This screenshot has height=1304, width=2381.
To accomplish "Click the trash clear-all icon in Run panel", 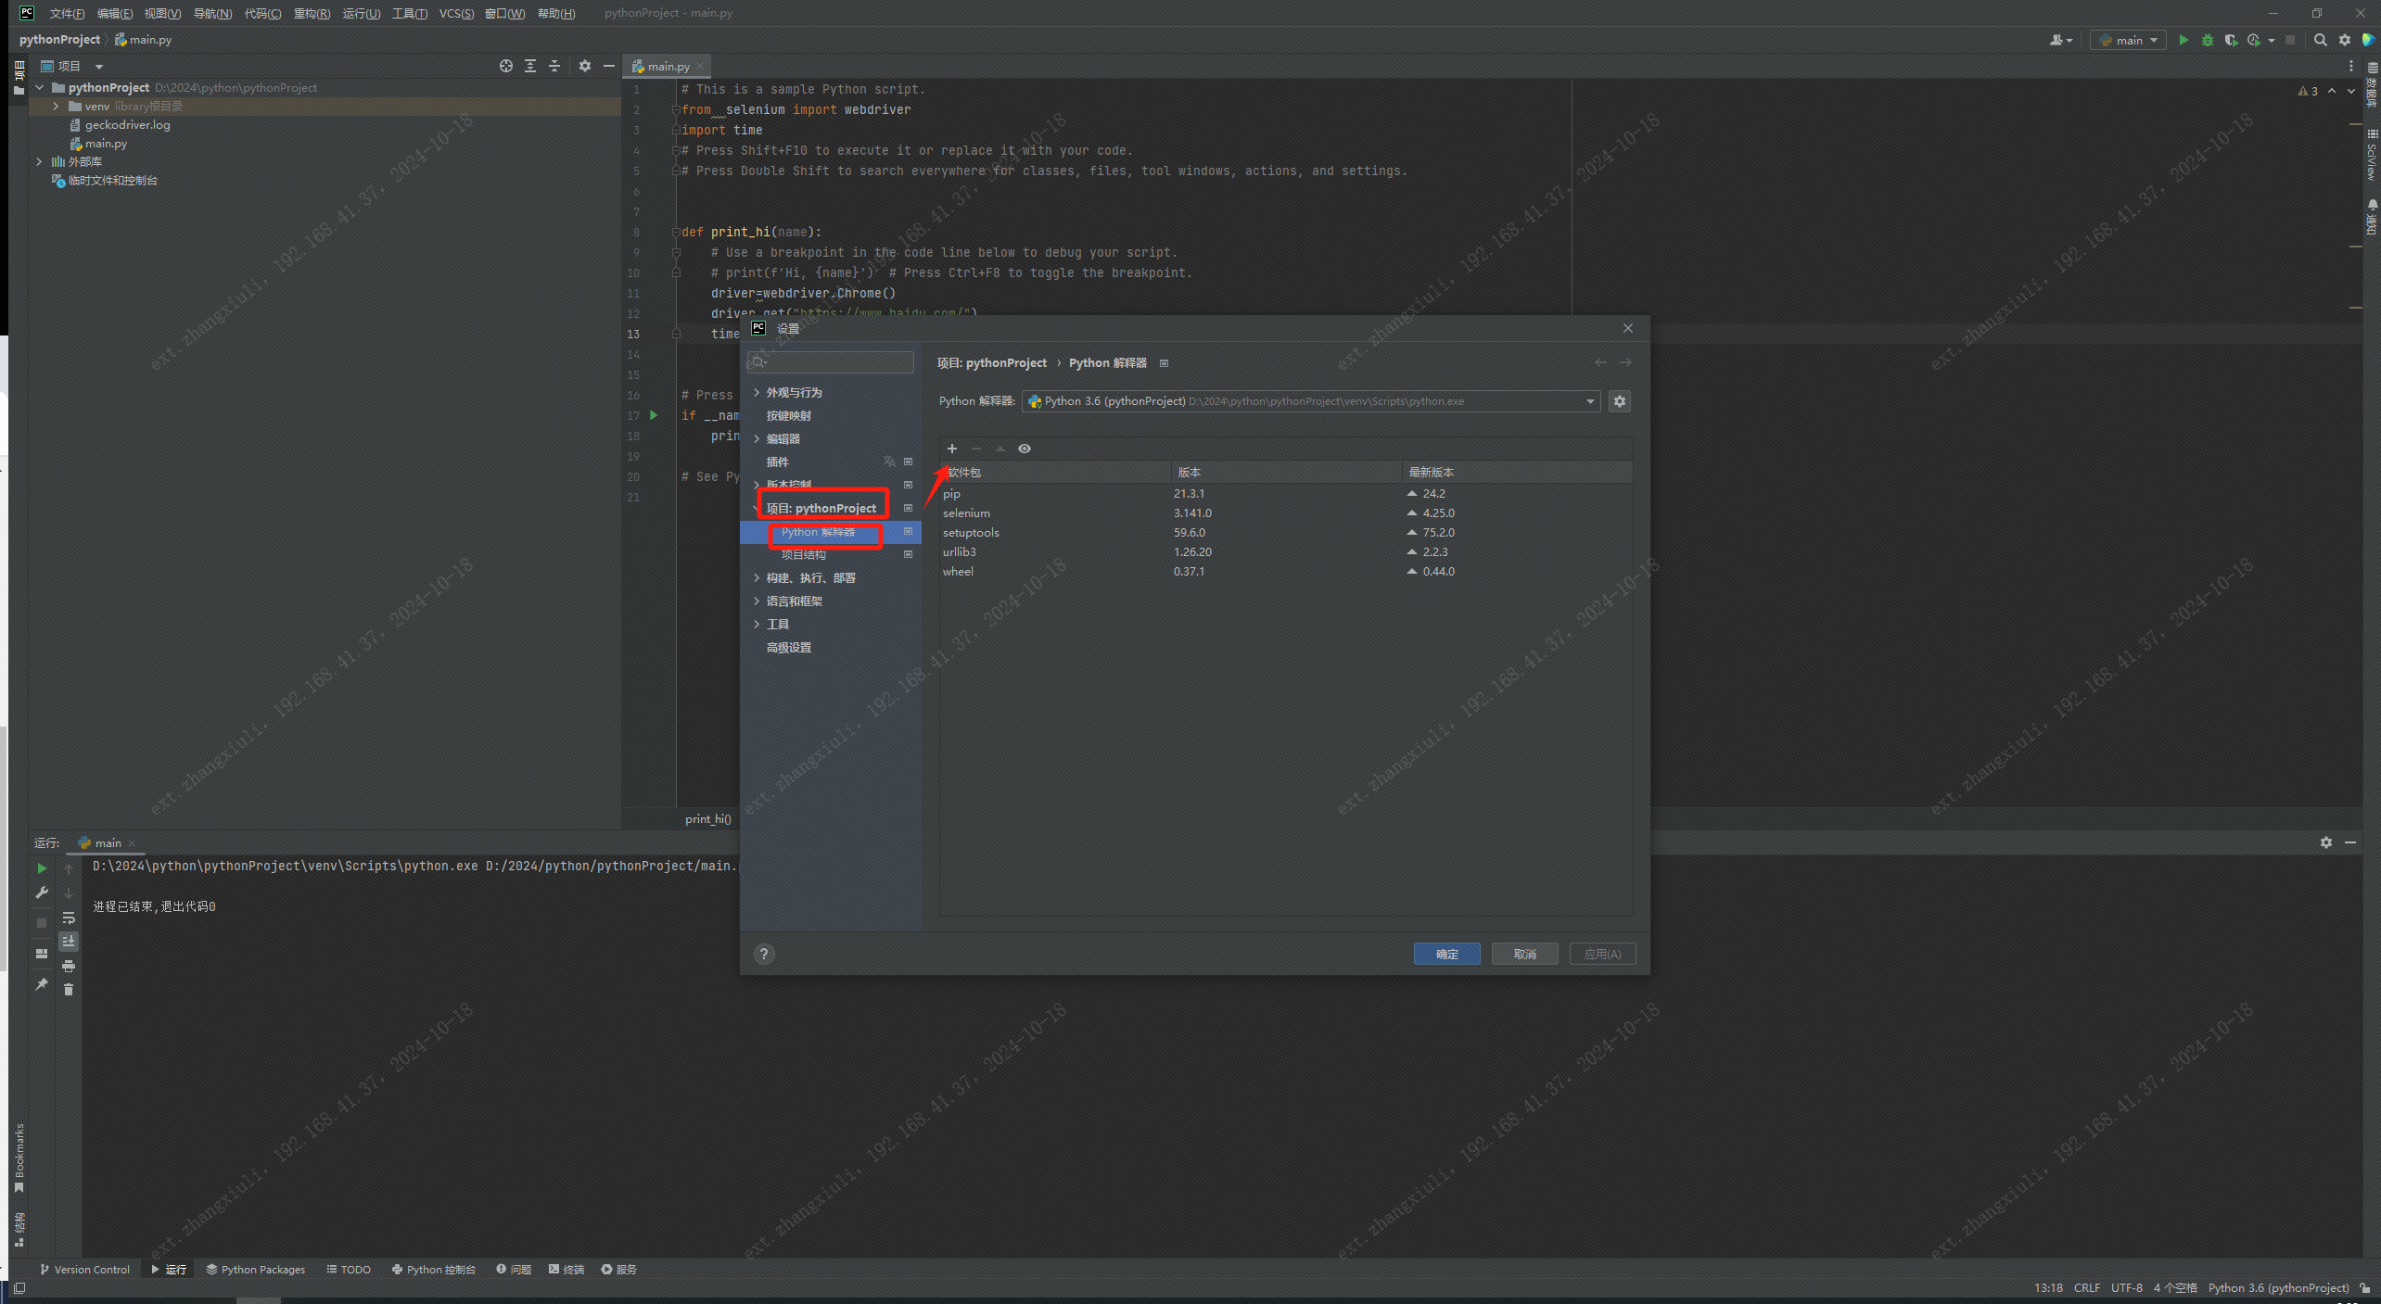I will pos(69,990).
